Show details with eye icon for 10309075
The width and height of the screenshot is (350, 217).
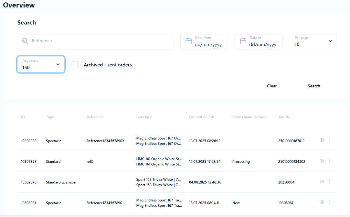(x=322, y=181)
